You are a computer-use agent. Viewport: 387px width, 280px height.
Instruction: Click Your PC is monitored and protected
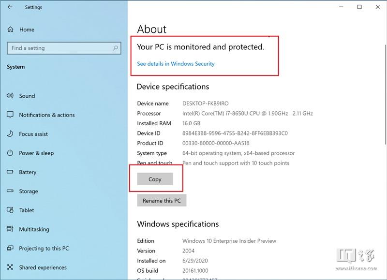(200, 47)
